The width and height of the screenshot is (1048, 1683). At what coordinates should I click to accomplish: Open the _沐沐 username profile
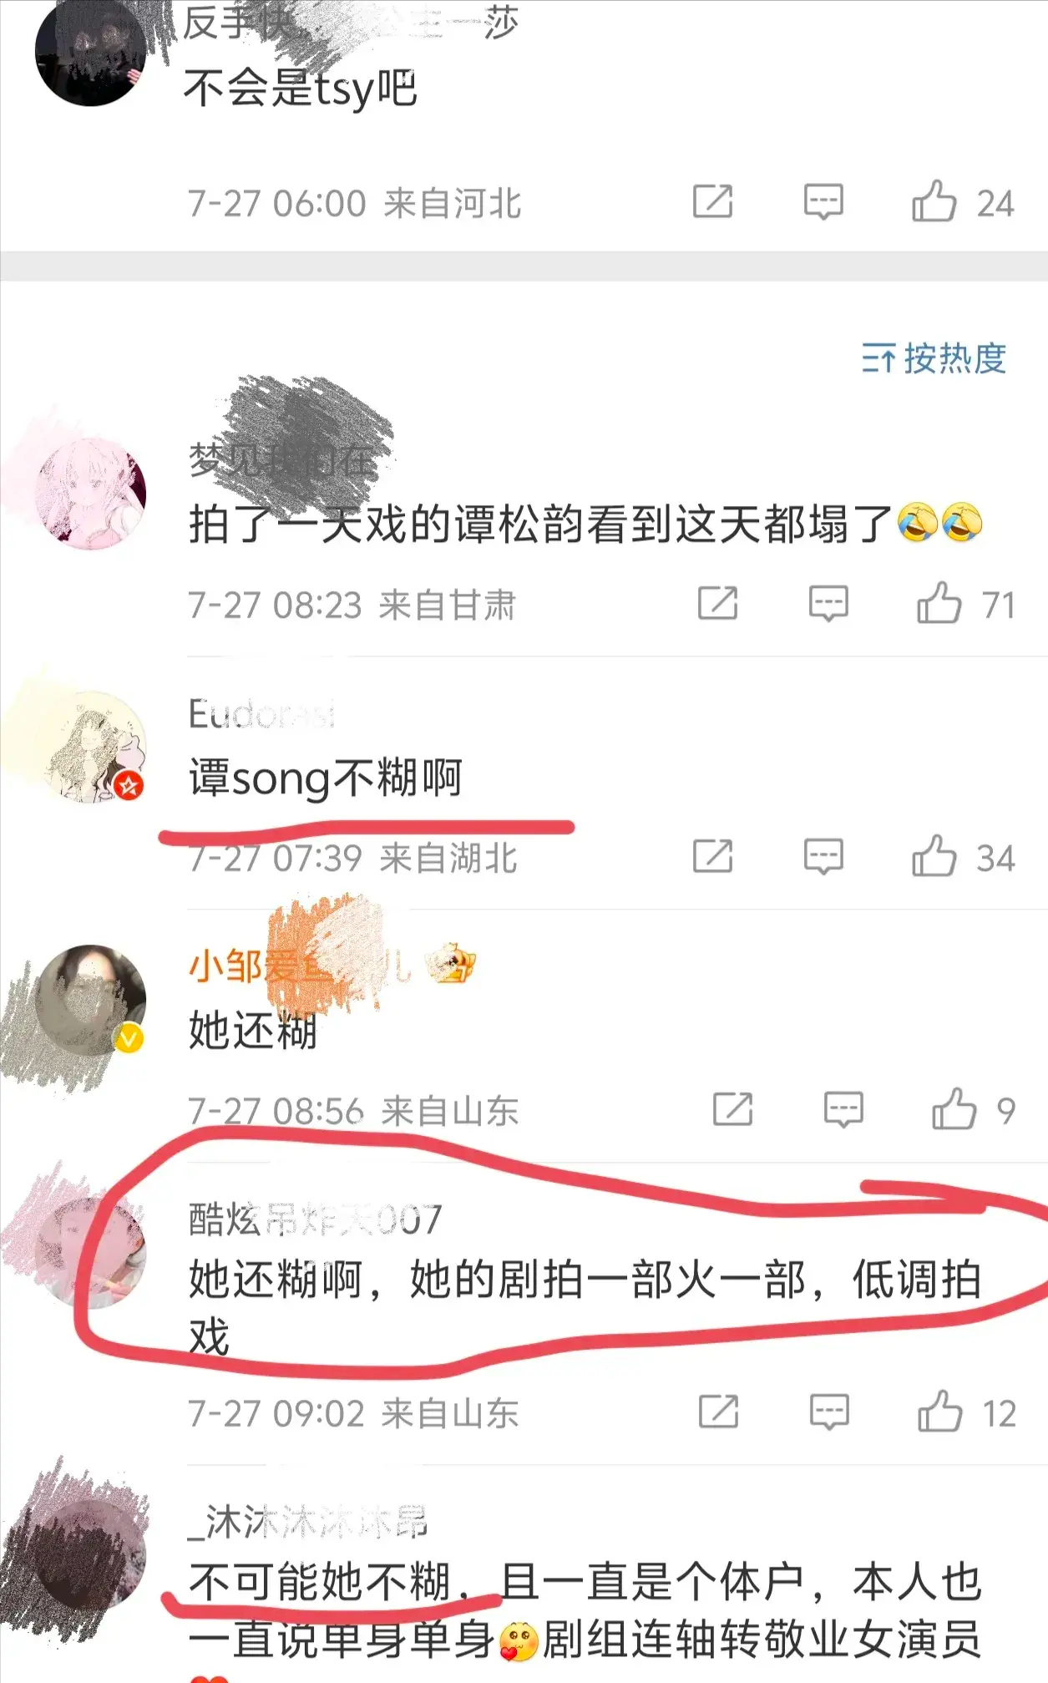click(307, 1522)
